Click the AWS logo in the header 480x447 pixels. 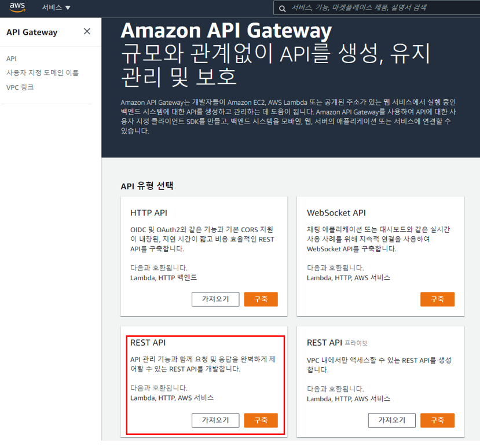pyautogui.click(x=17, y=7)
